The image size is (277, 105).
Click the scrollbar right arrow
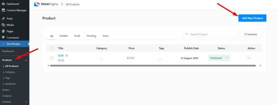(x=260, y=66)
